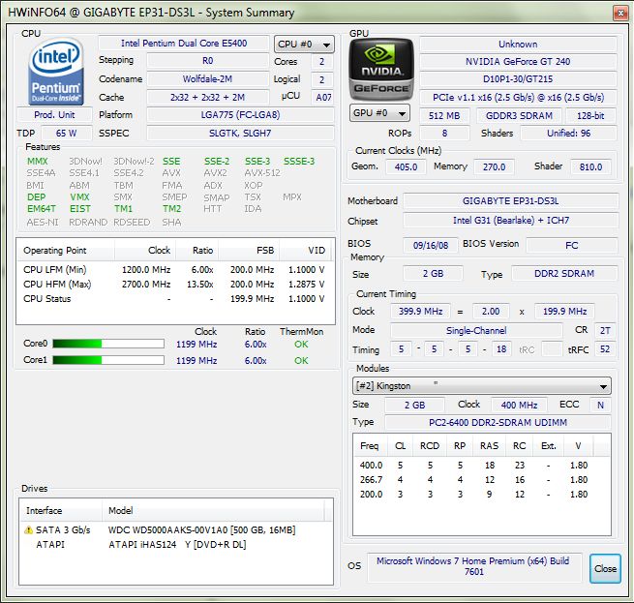
Task: Click the Intel G31 (Bearlake) chipset field
Action: [x=511, y=221]
